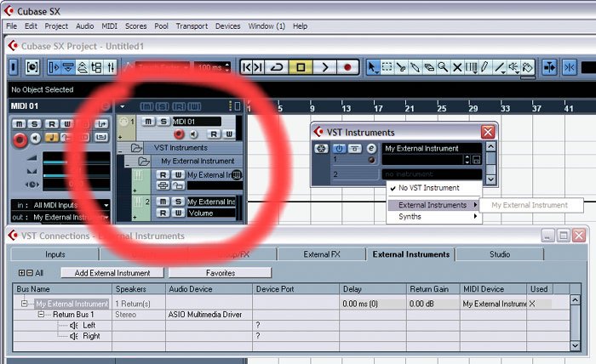This screenshot has height=364, width=596.
Task: Toggle Constrain Delay Compensation clock button
Action: coord(32,67)
